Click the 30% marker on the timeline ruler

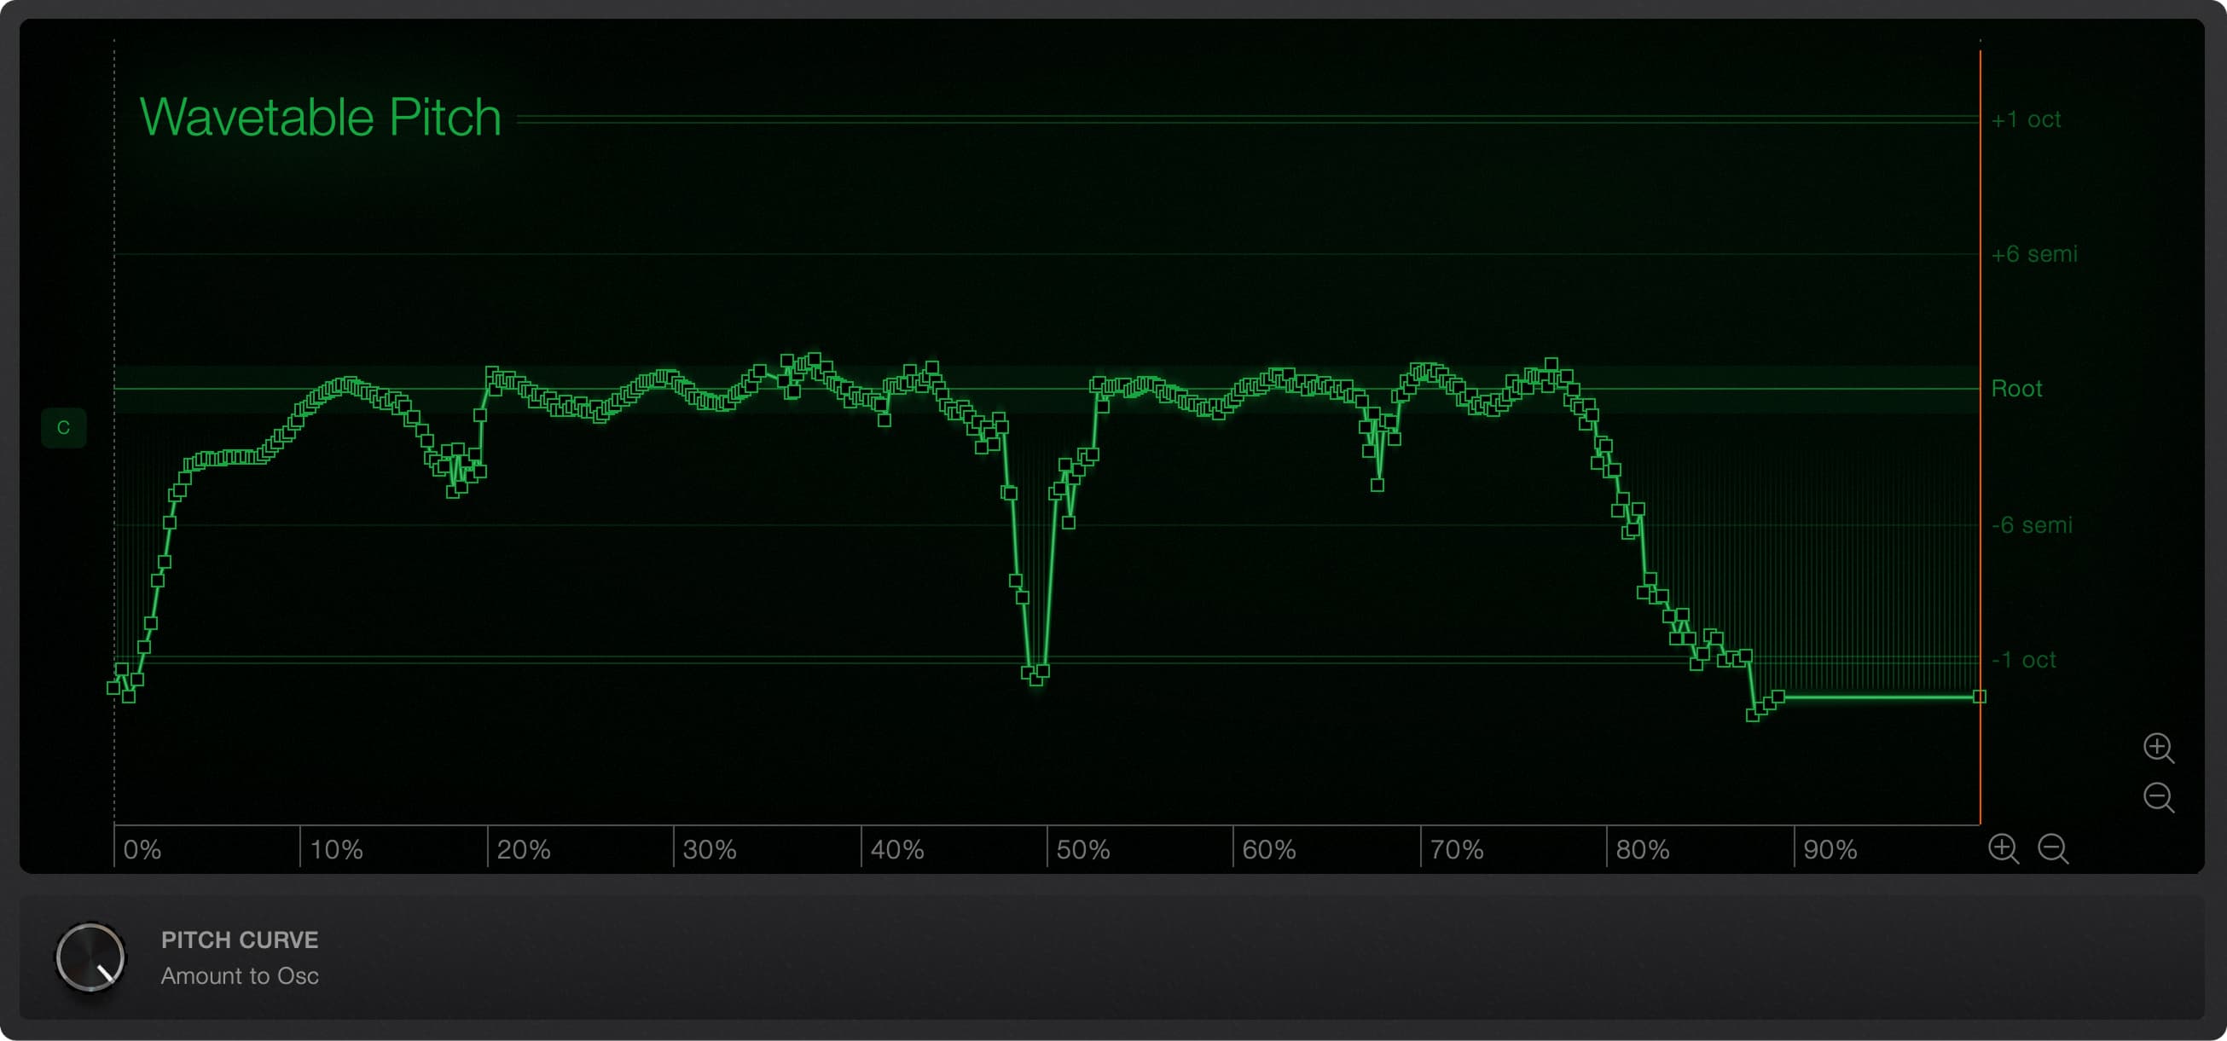[x=709, y=849]
